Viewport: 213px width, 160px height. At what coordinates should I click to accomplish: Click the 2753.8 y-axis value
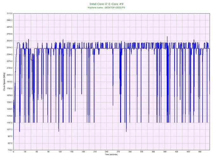(10, 34)
